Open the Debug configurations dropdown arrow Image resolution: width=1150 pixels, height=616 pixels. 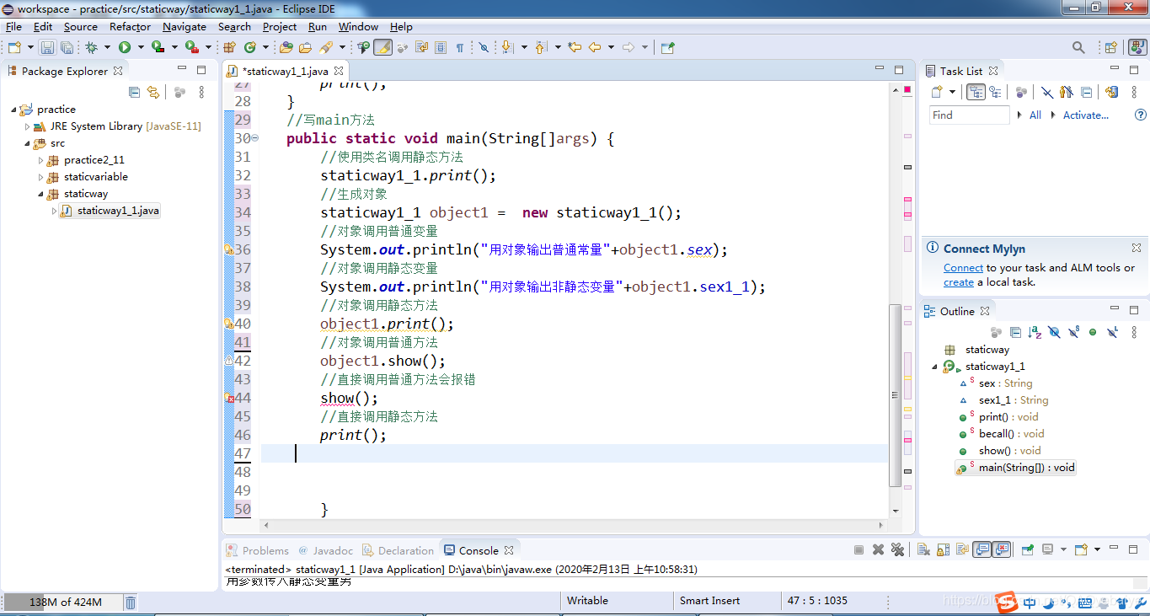tap(107, 48)
